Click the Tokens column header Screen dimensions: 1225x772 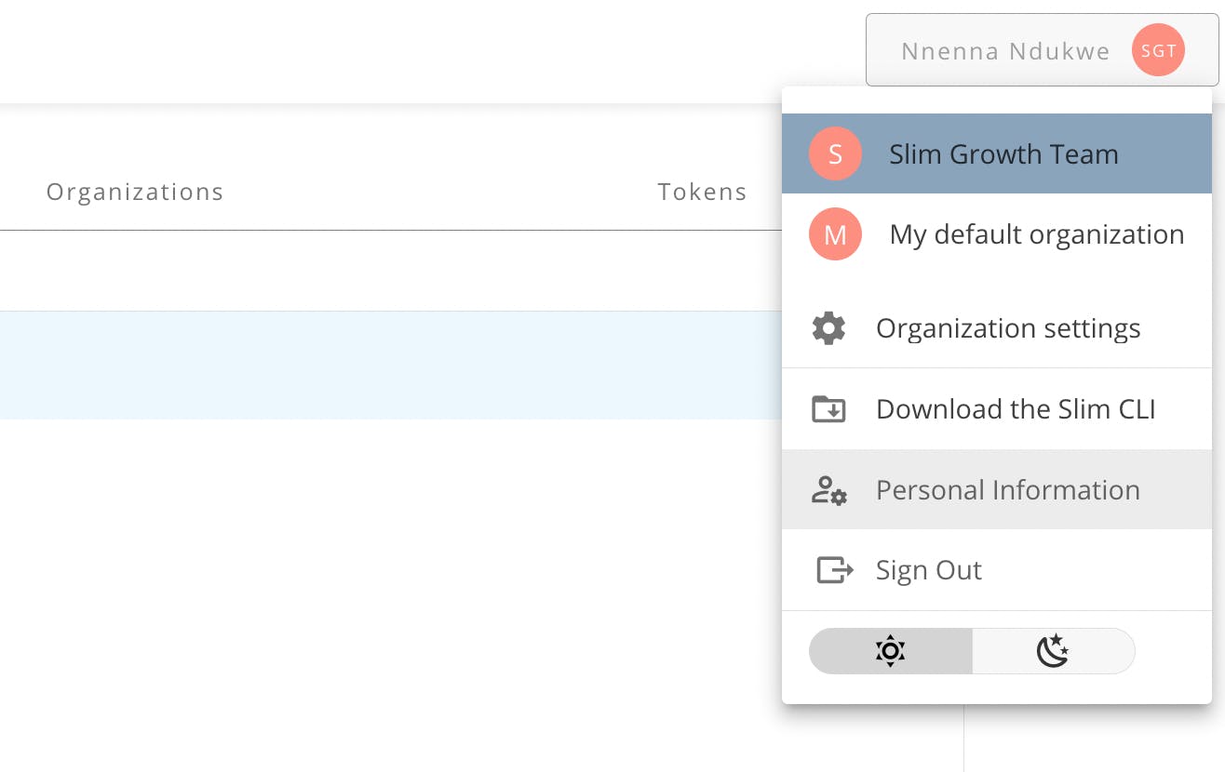click(x=702, y=192)
